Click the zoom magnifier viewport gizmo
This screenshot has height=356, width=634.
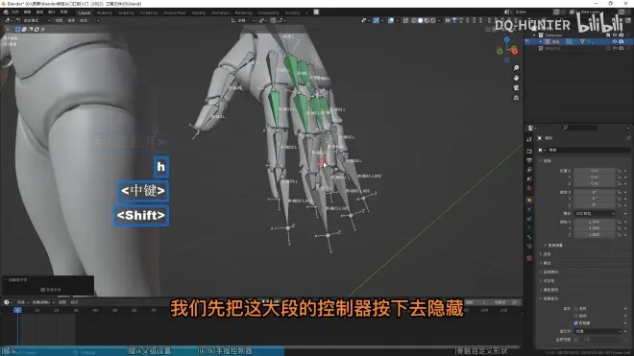tap(516, 68)
